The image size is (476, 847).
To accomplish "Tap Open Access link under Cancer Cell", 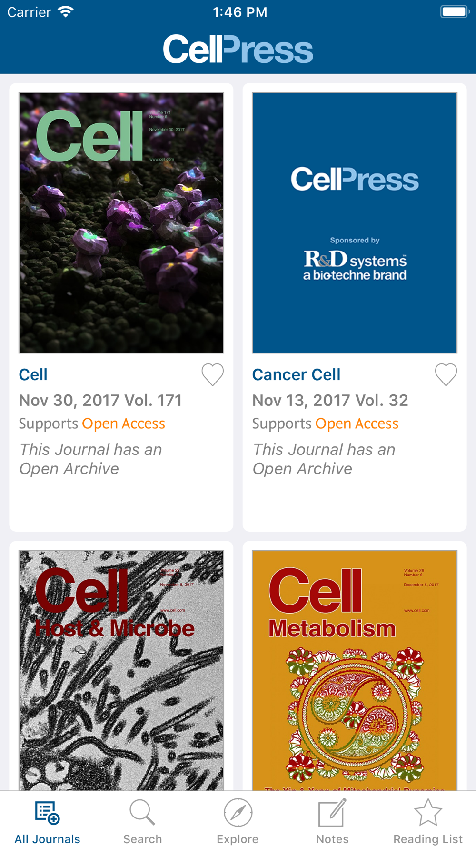I will [357, 423].
